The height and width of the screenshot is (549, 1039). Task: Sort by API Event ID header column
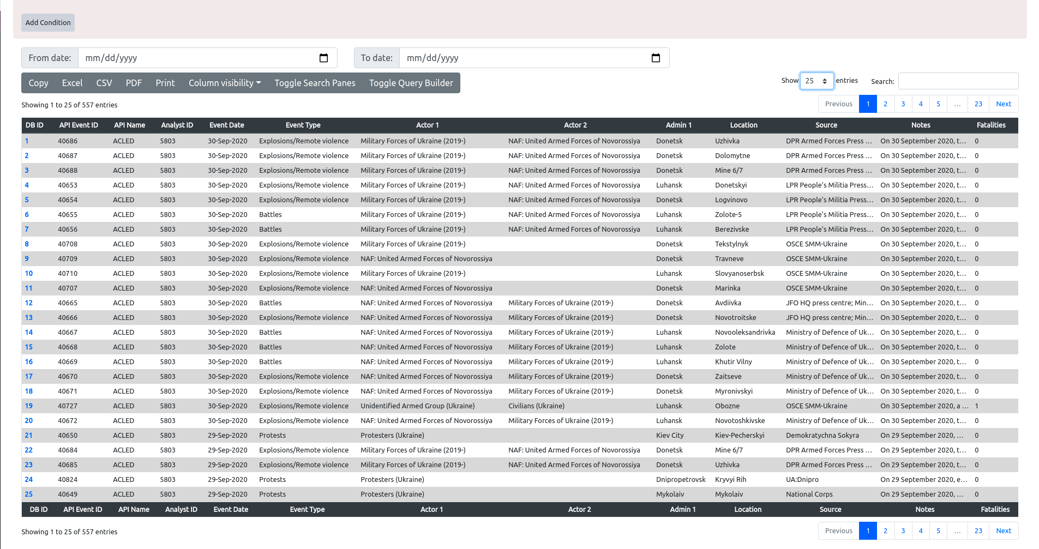[79, 125]
